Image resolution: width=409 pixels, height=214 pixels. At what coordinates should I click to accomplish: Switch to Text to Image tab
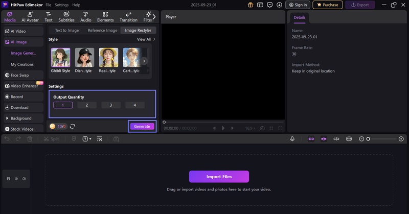(67, 30)
